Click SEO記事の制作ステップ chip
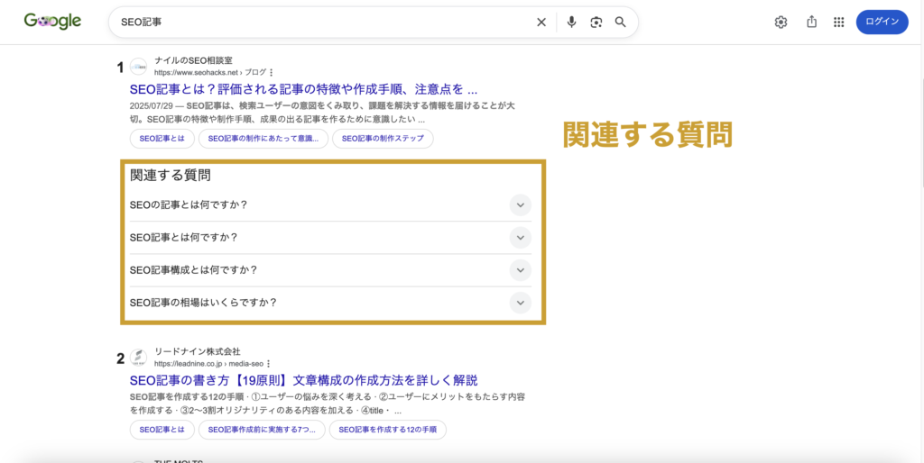 point(383,139)
